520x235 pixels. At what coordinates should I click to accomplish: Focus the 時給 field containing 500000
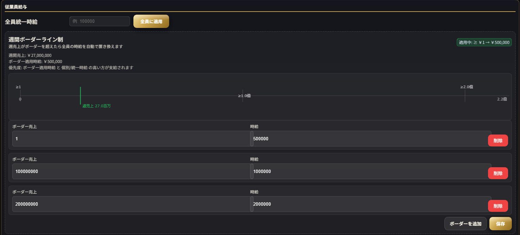[x=370, y=139]
